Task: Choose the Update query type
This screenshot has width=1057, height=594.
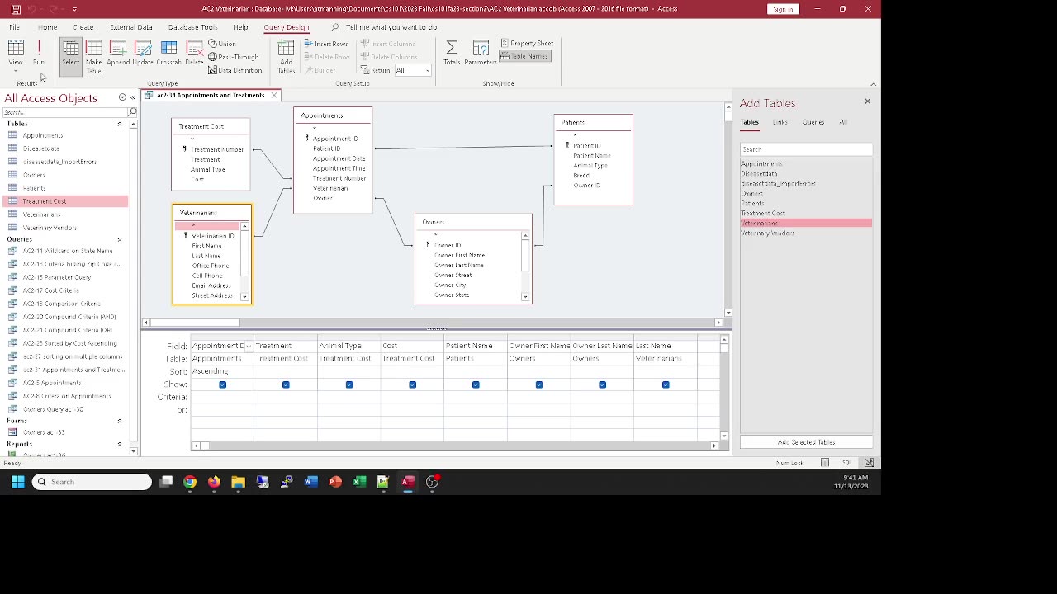Action: [143, 53]
